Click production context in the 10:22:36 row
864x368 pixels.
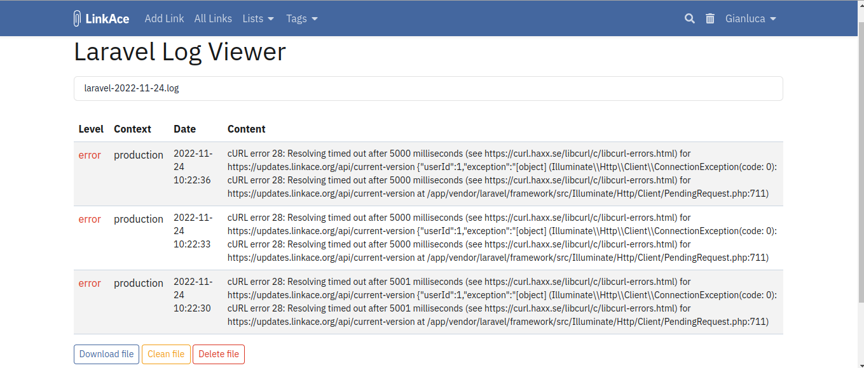[139, 155]
